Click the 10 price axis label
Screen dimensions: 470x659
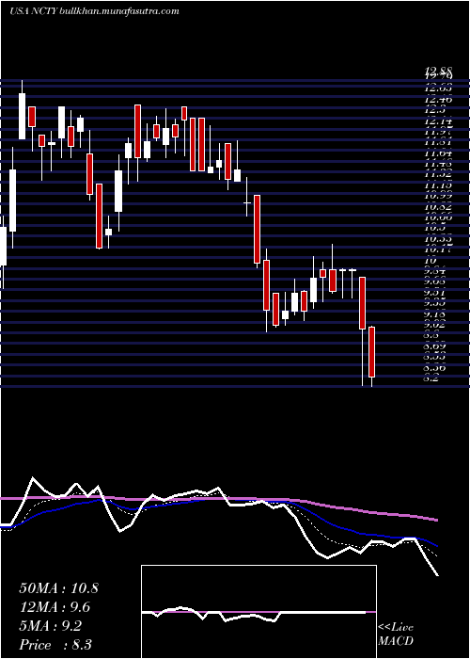pyautogui.click(x=431, y=261)
